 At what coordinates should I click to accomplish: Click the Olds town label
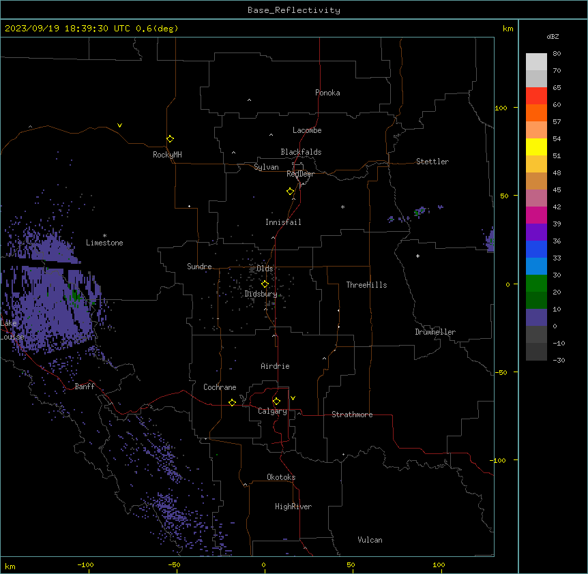(265, 269)
